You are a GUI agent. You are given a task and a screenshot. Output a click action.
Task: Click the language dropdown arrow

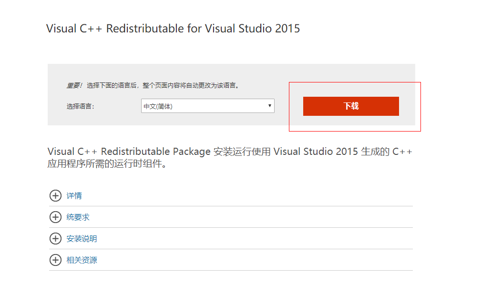pos(269,106)
